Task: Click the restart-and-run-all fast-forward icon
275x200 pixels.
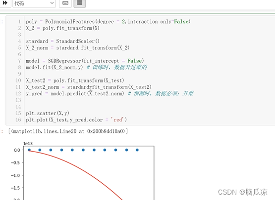Action: (x=5, y=3)
